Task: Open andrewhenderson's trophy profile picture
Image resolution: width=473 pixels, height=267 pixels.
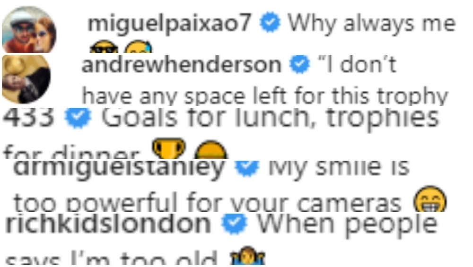Action: (26, 79)
